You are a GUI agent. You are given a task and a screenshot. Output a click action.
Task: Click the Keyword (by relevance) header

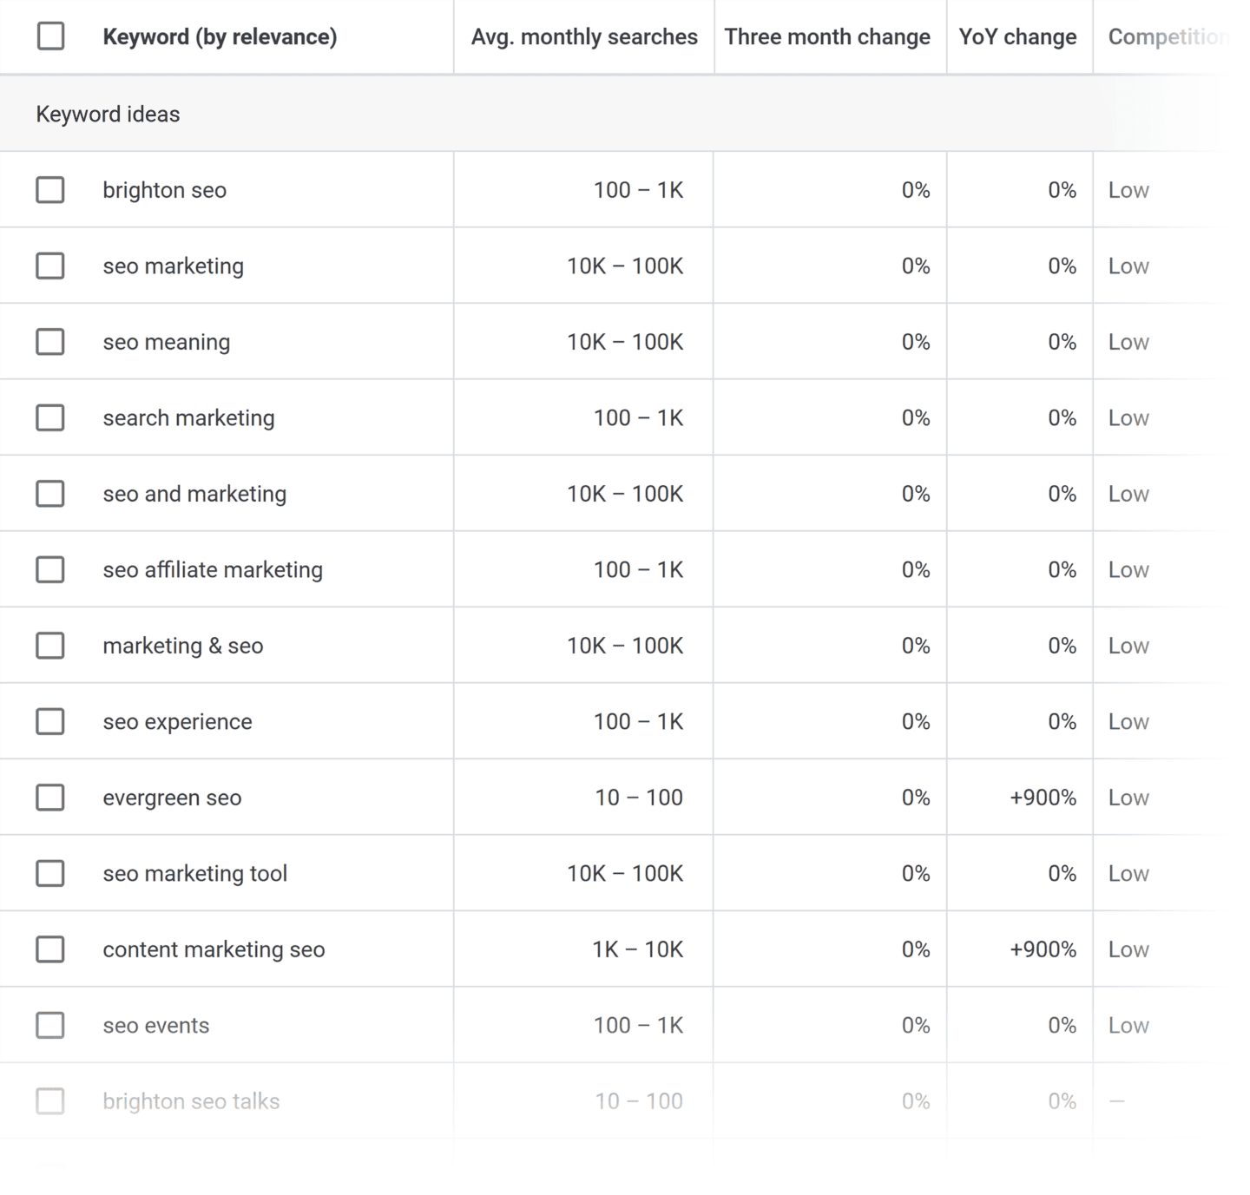point(220,36)
